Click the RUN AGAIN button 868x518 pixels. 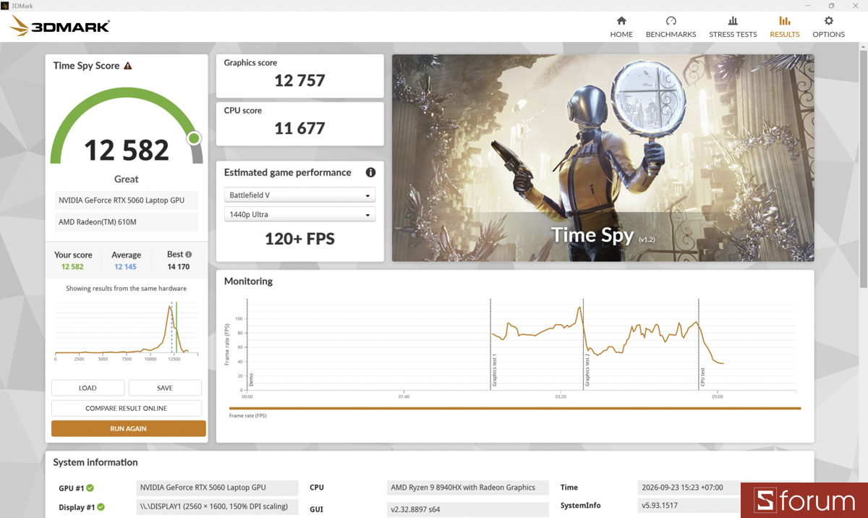coord(129,428)
